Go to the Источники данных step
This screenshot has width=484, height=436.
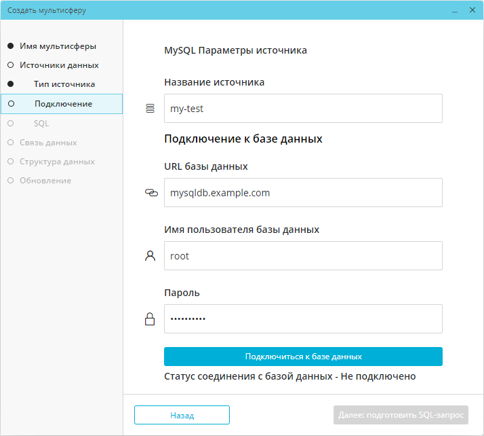click(x=59, y=65)
